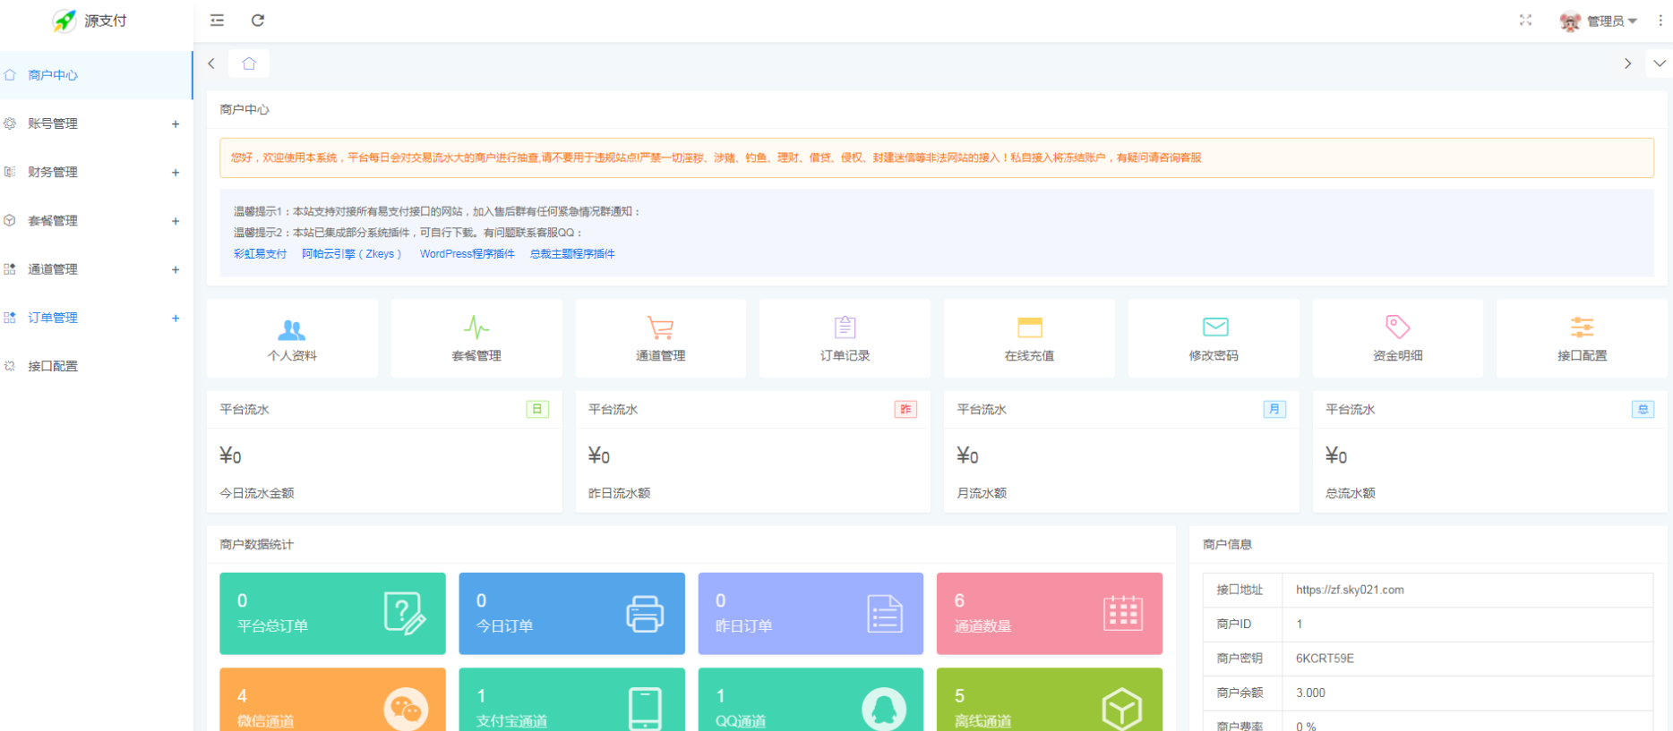Image resolution: width=1673 pixels, height=731 pixels.
Task: Click the QQ通道 penguin card
Action: pyautogui.click(x=811, y=700)
